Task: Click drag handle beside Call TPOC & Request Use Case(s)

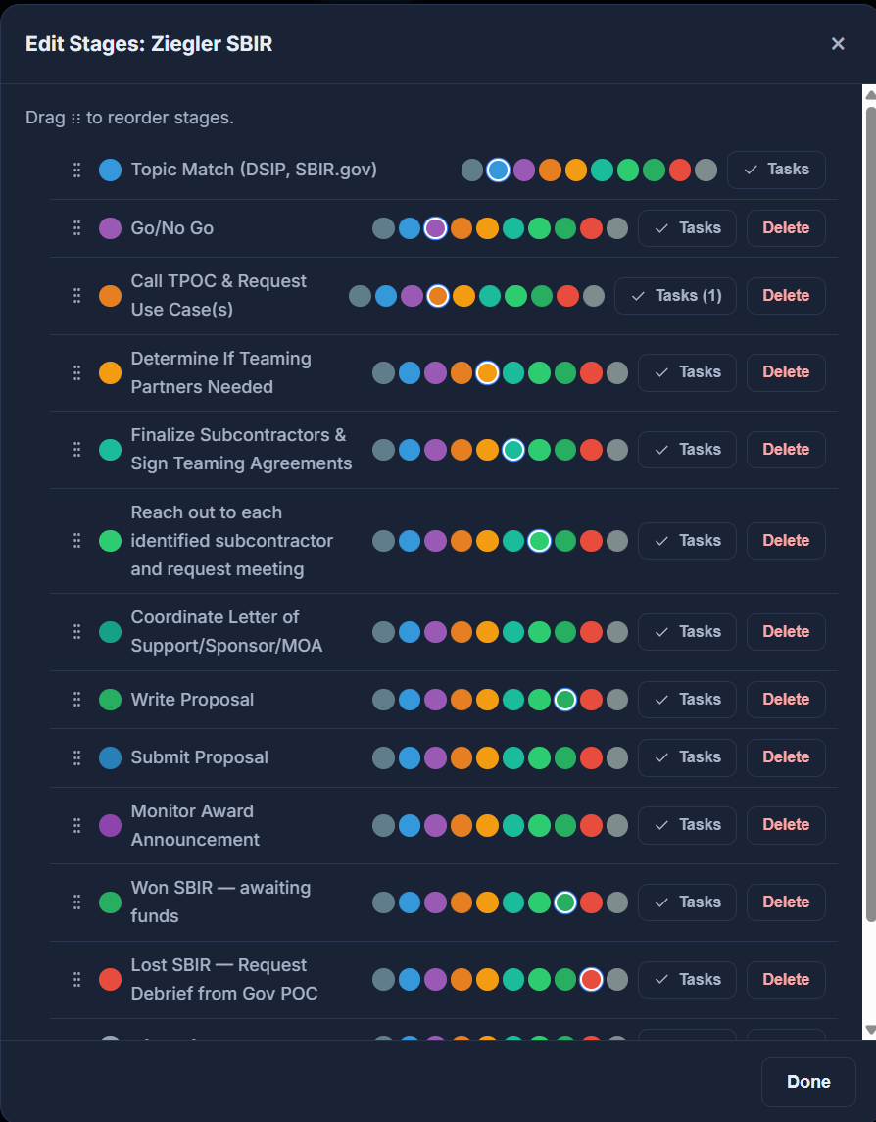Action: pos(76,296)
